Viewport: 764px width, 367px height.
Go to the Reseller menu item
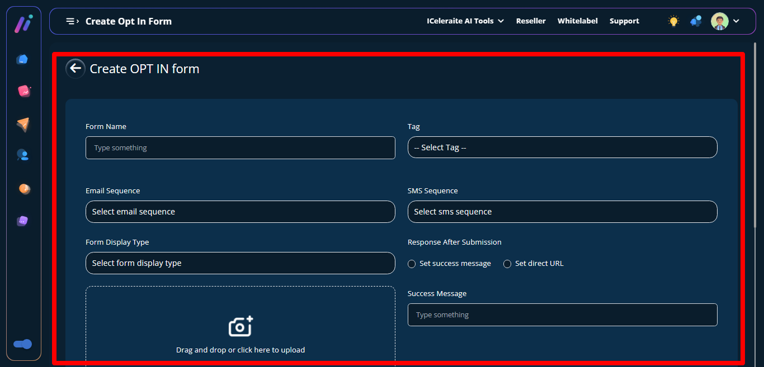click(531, 21)
